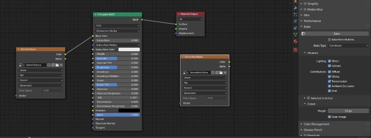Open the Subsurface Radius dropdown

(117, 45)
